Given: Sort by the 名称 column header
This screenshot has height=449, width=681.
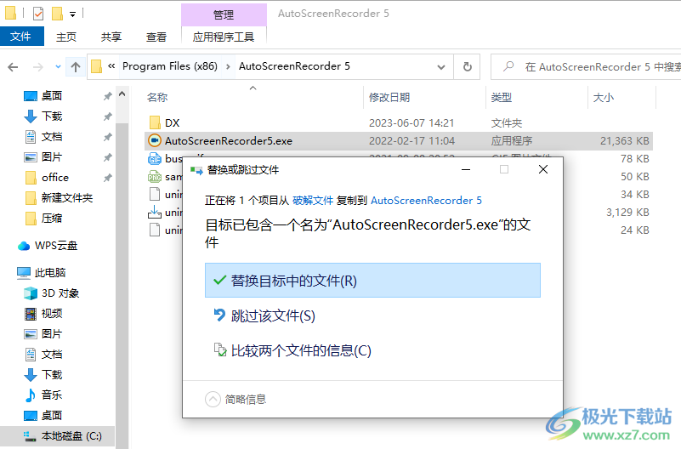Looking at the screenshot, I should pyautogui.click(x=157, y=97).
